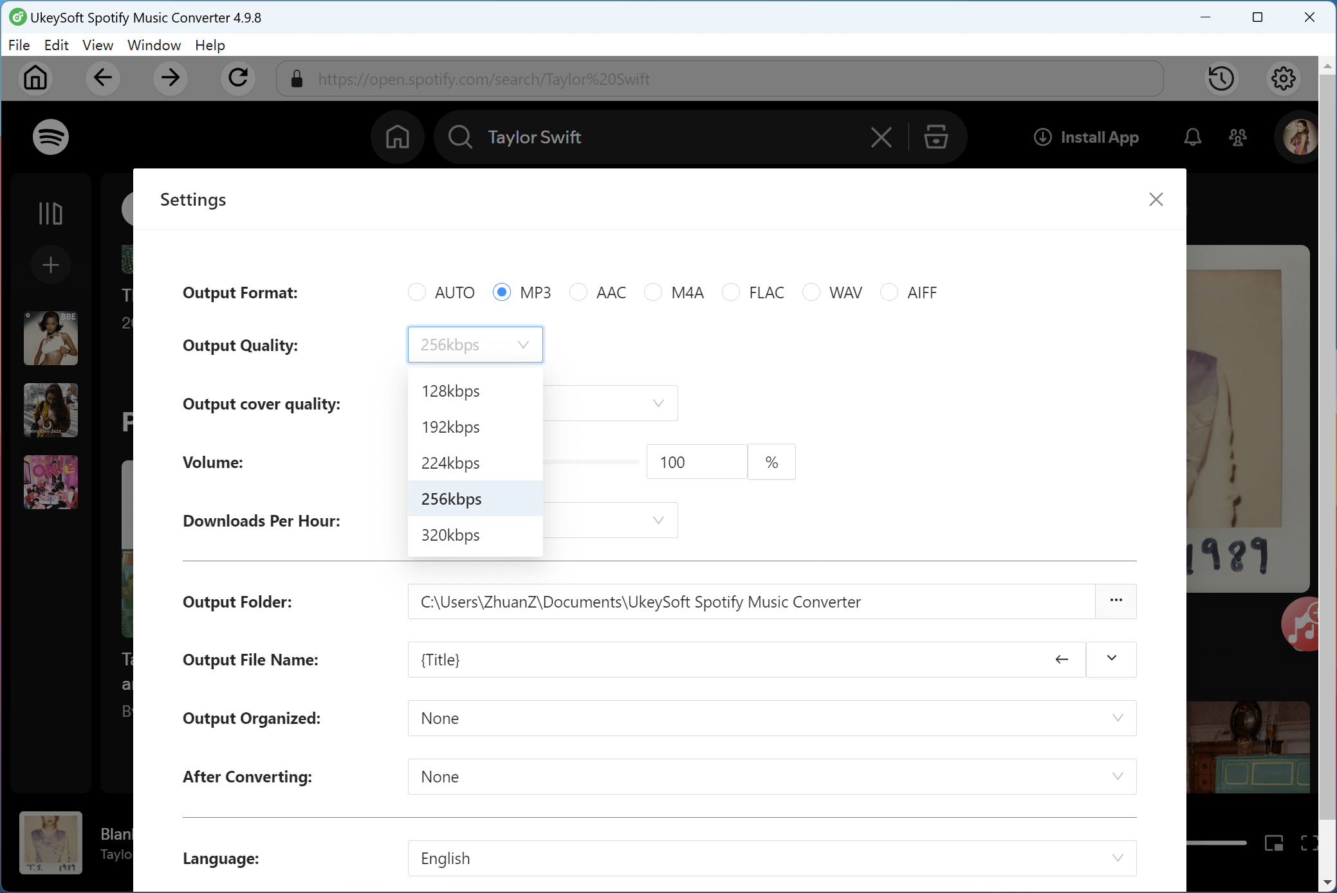Open the Language dropdown
The width and height of the screenshot is (1337, 893).
(x=771, y=858)
